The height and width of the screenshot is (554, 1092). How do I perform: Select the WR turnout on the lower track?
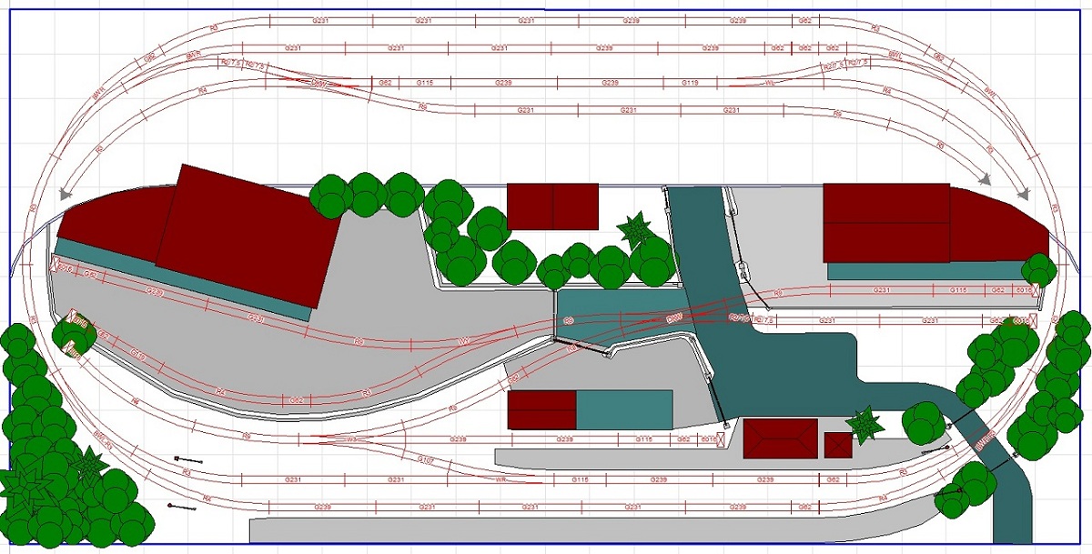[x=500, y=478]
